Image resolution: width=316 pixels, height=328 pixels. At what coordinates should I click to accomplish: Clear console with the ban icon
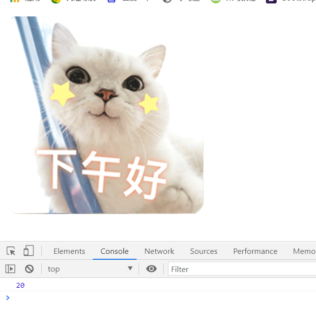tap(29, 269)
